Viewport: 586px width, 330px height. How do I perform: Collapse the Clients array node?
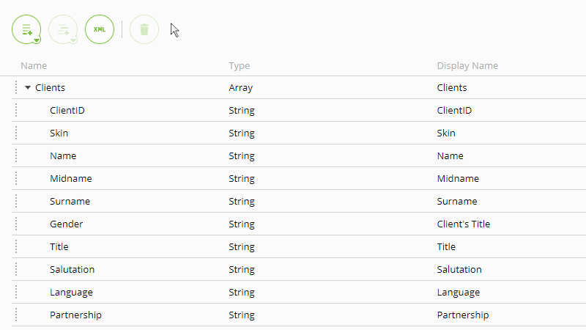[28, 87]
